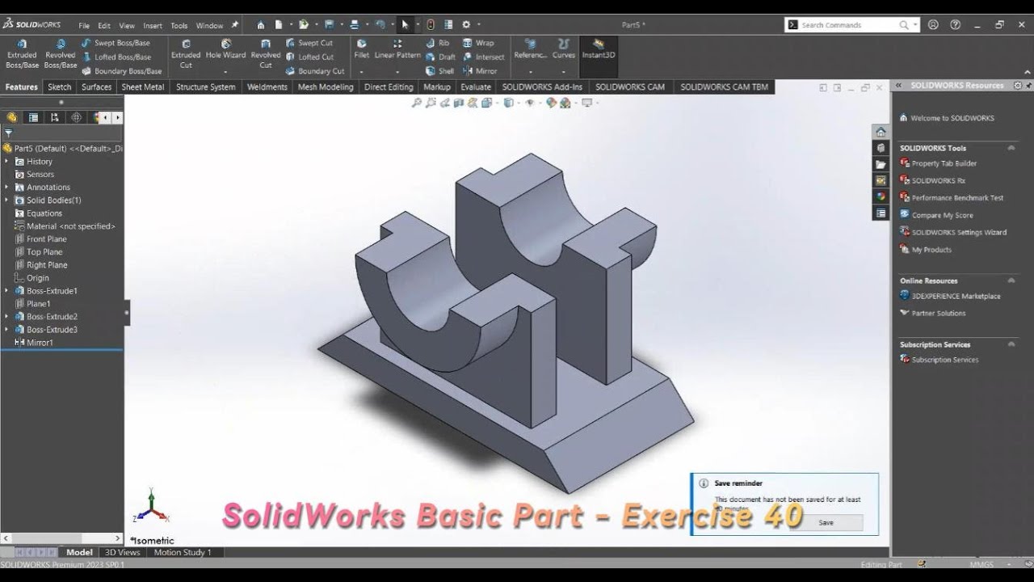Viewport: 1034px width, 582px height.
Task: Expand the Solid Bodies(1) node
Action: [x=6, y=200]
